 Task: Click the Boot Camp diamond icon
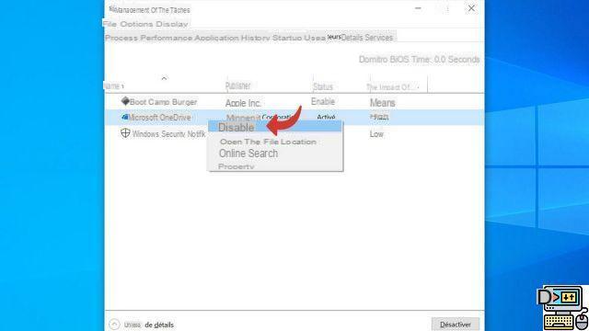tap(125, 101)
